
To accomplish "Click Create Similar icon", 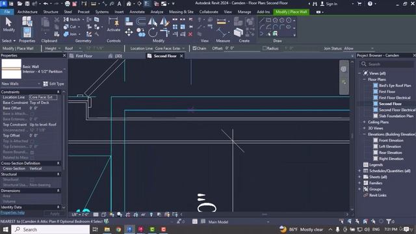I will pyautogui.click(x=239, y=32).
